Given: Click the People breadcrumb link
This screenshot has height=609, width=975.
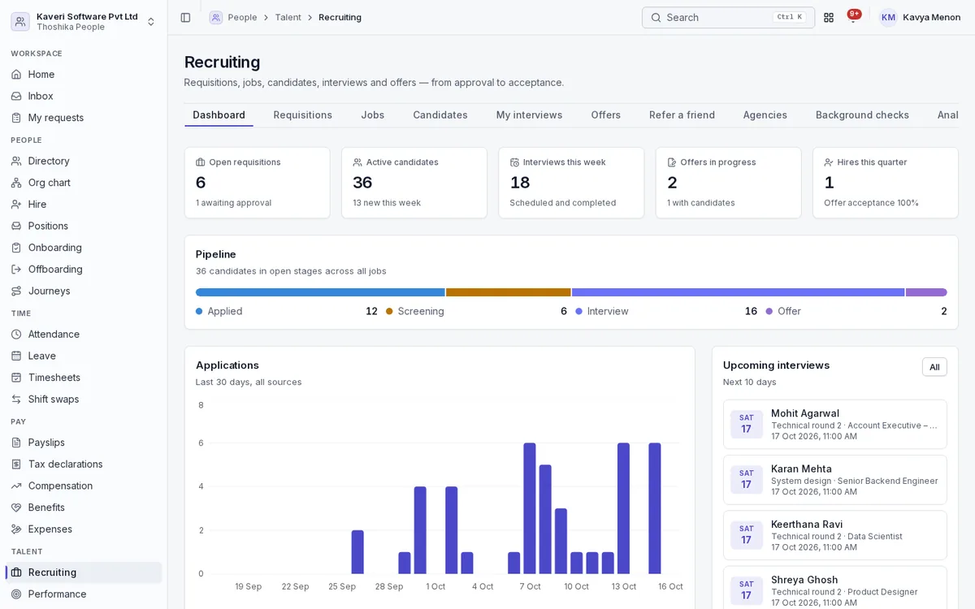Looking at the screenshot, I should pyautogui.click(x=242, y=17).
